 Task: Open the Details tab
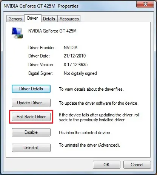(x=49, y=19)
